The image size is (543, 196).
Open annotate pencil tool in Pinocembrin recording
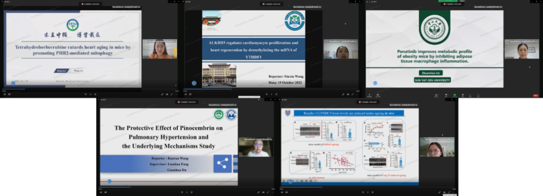pyautogui.click(x=258, y=192)
